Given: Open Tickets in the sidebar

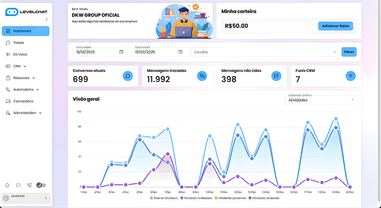Looking at the screenshot, I should pos(18,43).
